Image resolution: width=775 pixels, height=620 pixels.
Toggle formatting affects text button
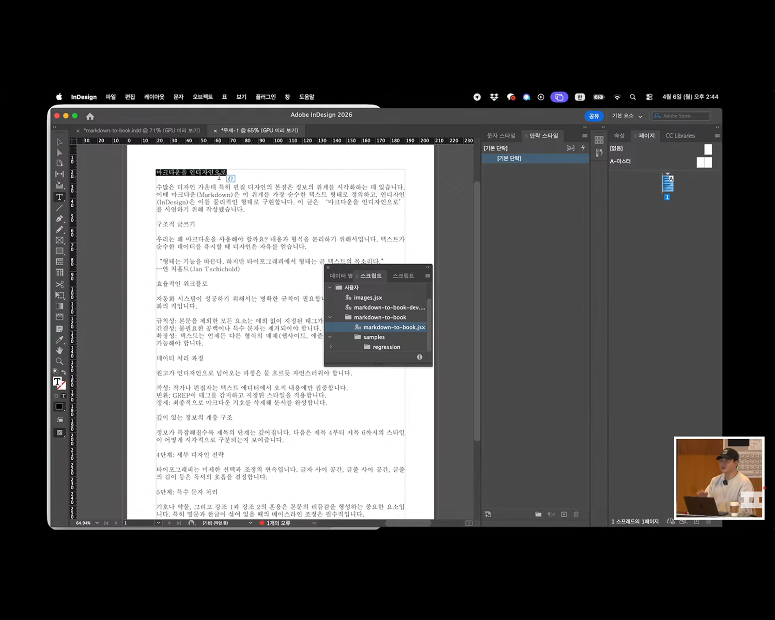click(64, 396)
